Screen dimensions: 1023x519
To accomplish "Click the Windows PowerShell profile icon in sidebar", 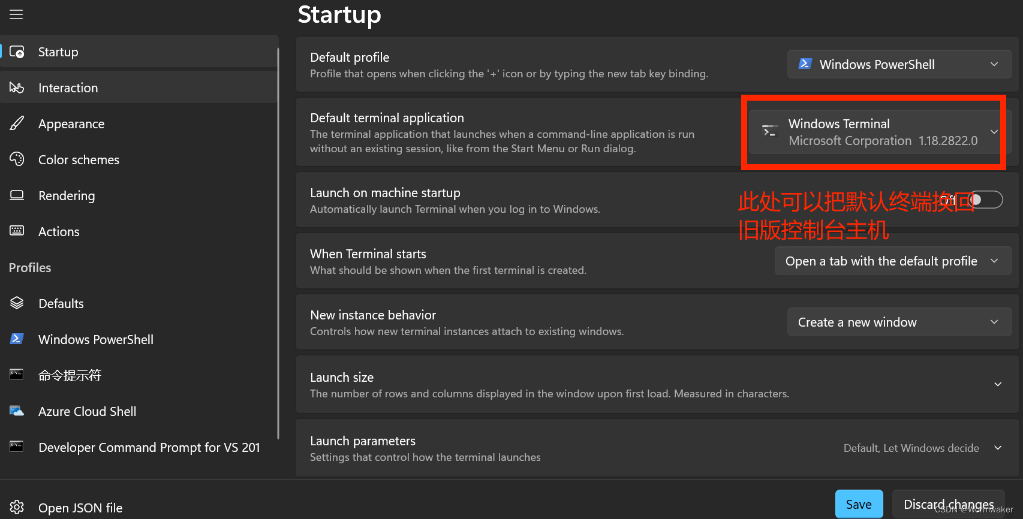I will (17, 339).
